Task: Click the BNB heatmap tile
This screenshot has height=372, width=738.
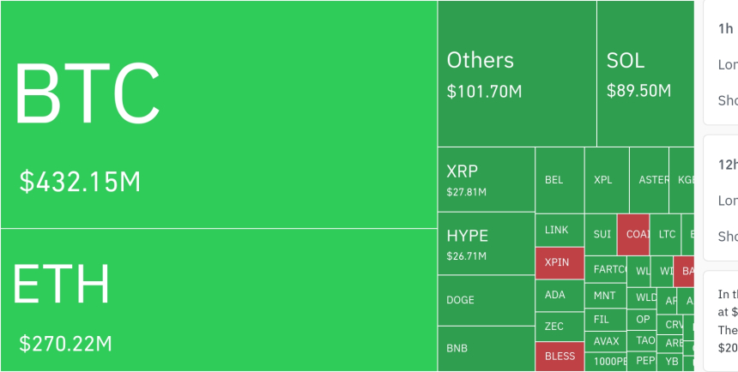Action: click(x=486, y=349)
